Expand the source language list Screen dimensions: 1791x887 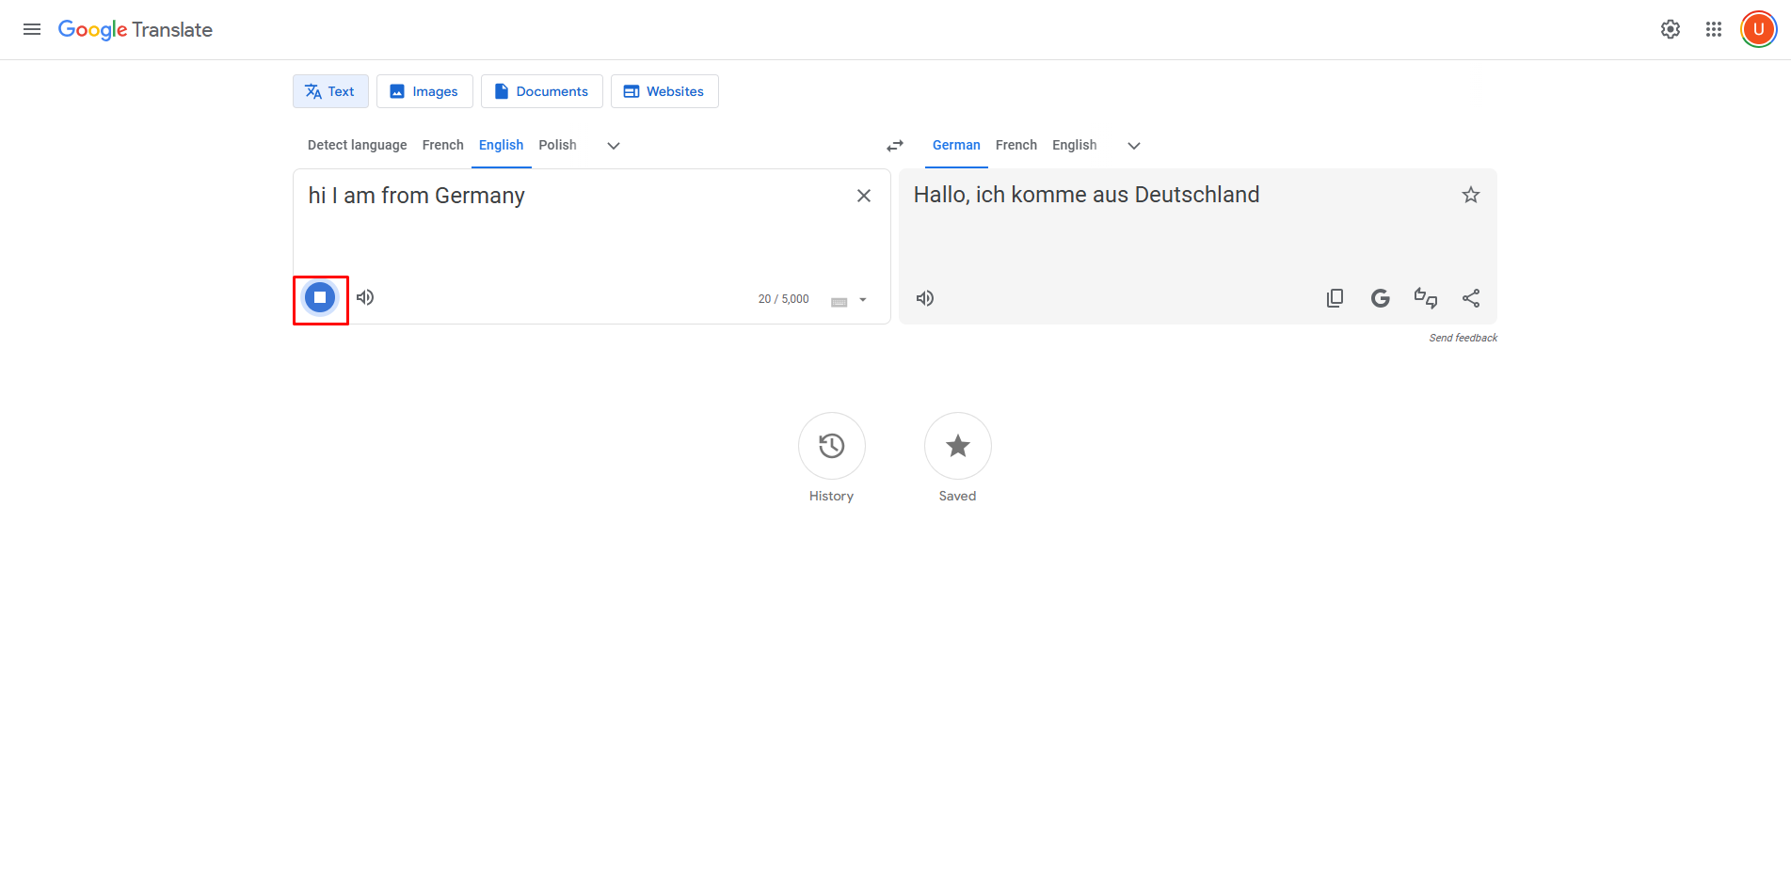click(613, 146)
